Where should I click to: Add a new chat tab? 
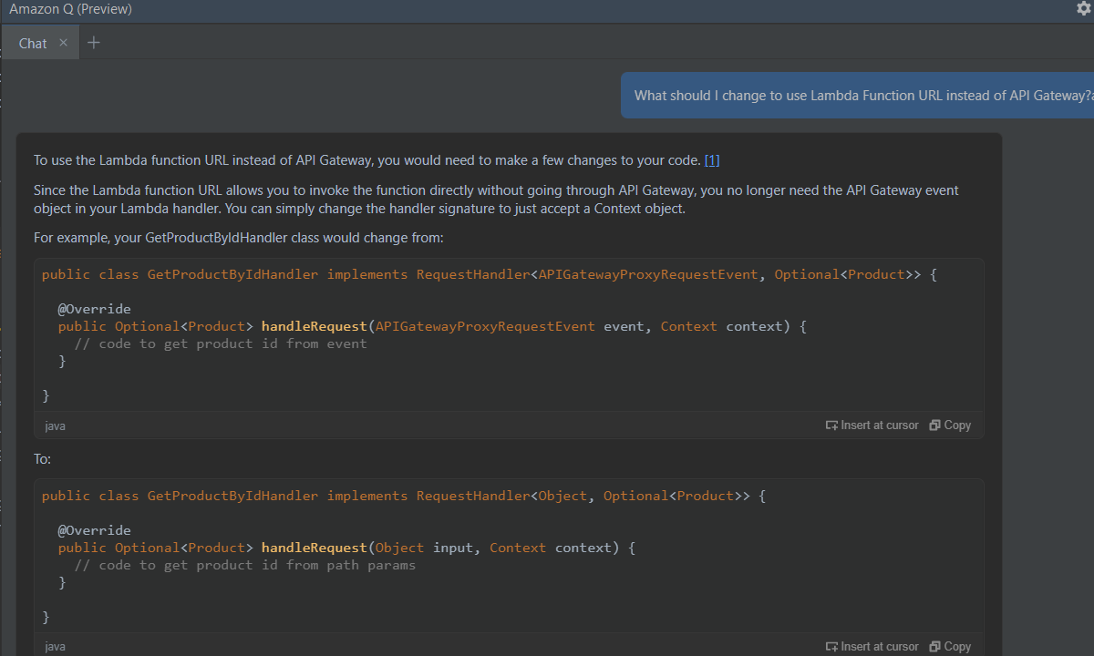[94, 42]
